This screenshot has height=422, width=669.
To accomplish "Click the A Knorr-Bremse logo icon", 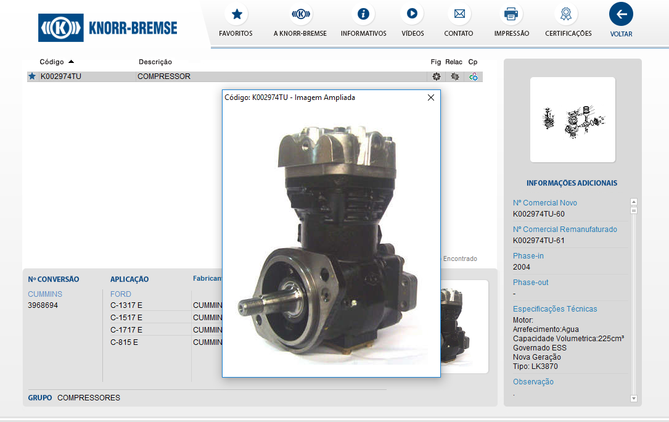I will (x=300, y=14).
